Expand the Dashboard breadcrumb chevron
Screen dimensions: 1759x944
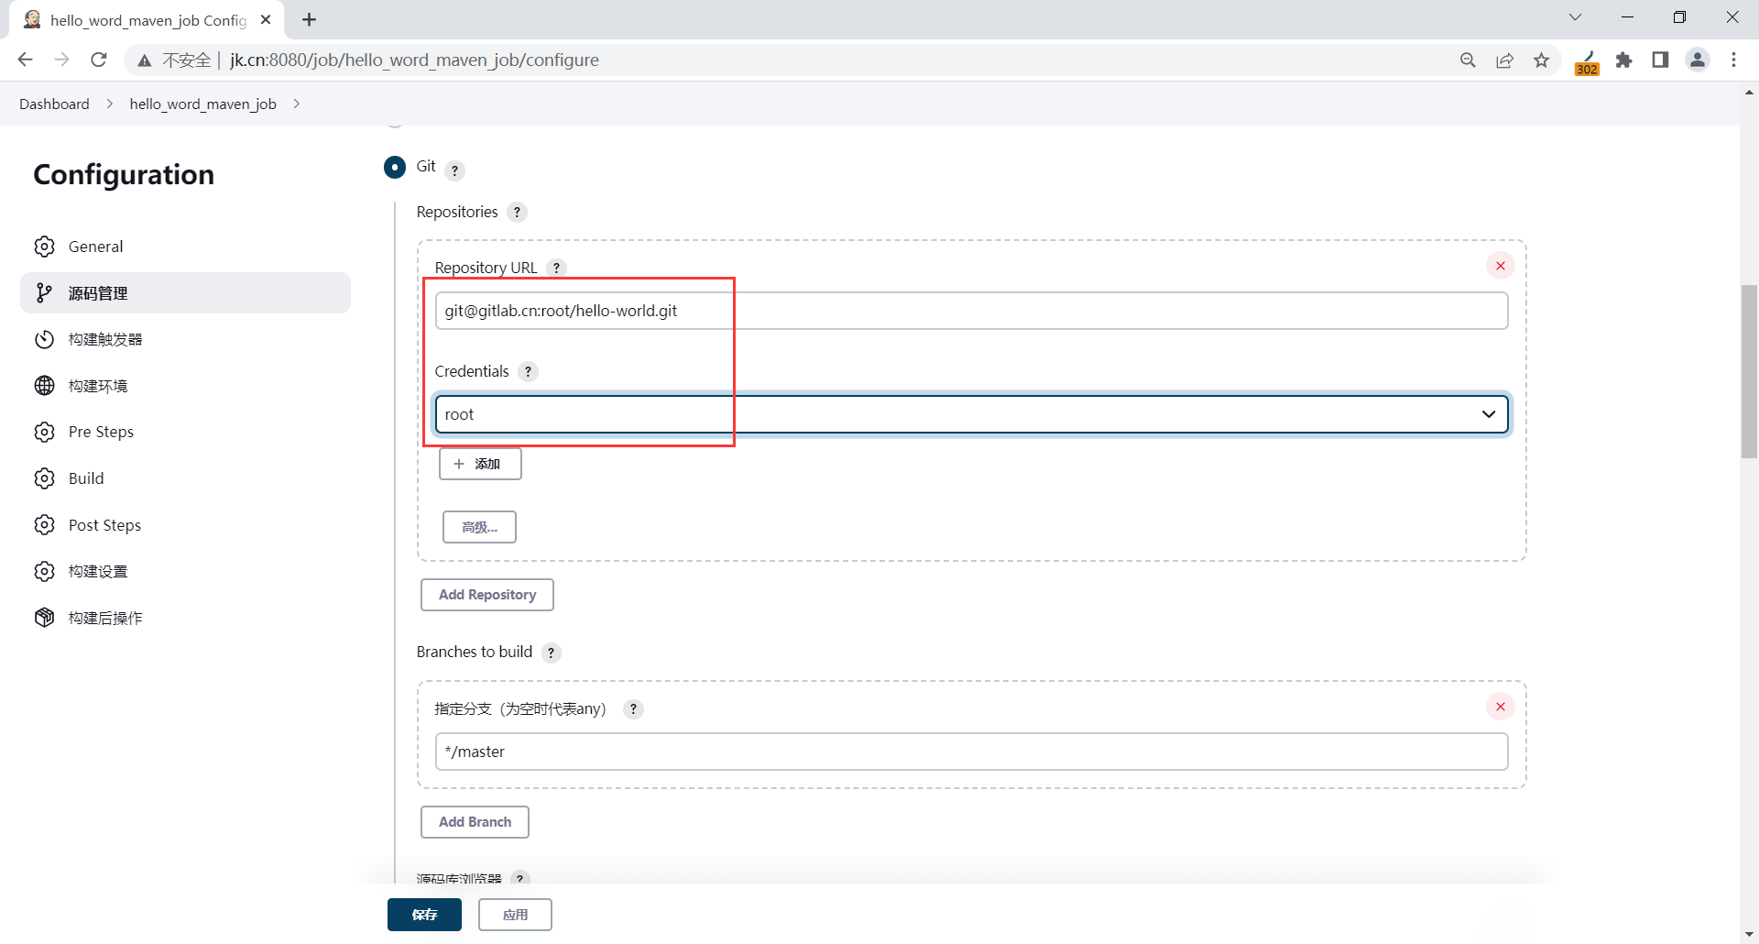(x=110, y=104)
